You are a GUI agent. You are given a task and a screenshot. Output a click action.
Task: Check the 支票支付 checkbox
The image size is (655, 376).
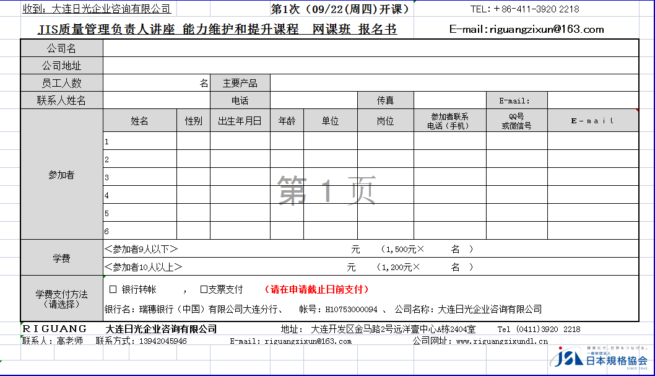203,289
